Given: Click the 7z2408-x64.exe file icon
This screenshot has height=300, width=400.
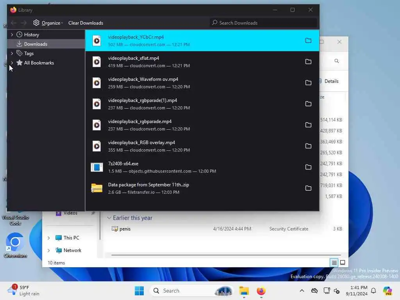Looking at the screenshot, I should [97, 167].
